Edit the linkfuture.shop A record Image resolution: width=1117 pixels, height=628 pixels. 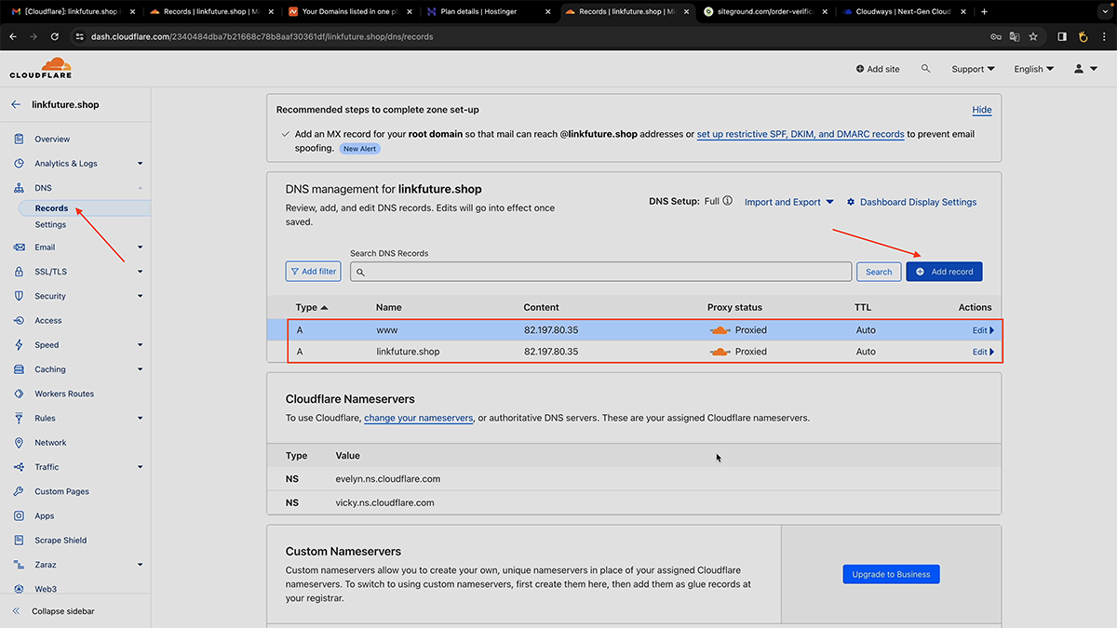(x=983, y=352)
